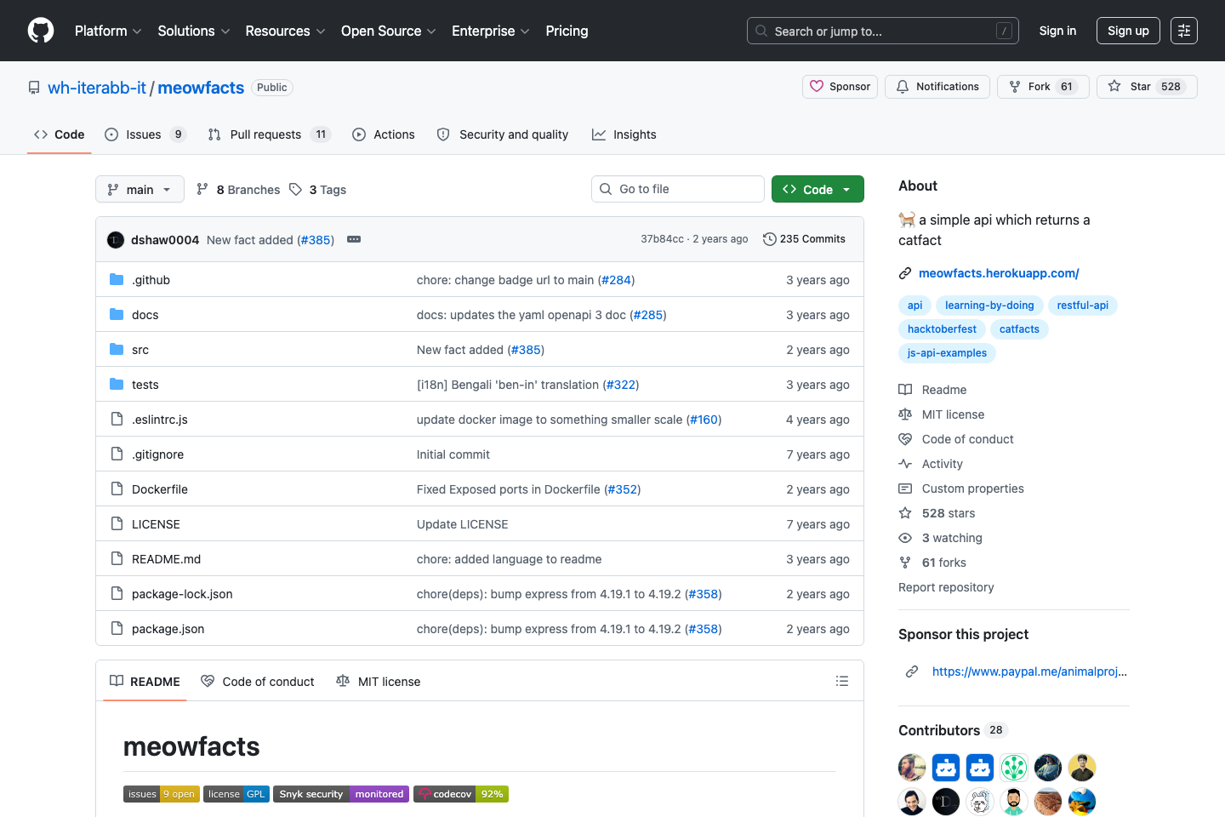Open the README outline list icon
The height and width of the screenshot is (817, 1225).
tap(842, 681)
